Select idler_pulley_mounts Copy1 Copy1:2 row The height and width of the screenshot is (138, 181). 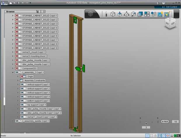(x=41, y=113)
